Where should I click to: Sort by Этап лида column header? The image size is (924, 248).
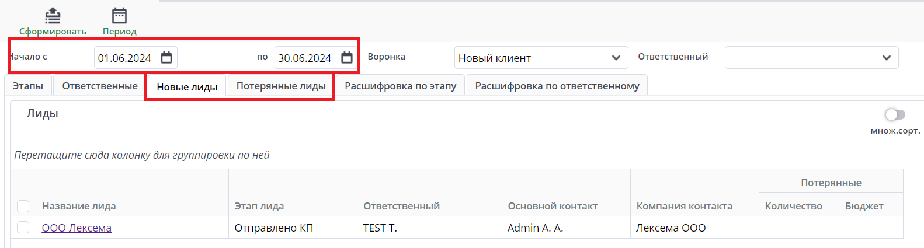[x=259, y=206]
